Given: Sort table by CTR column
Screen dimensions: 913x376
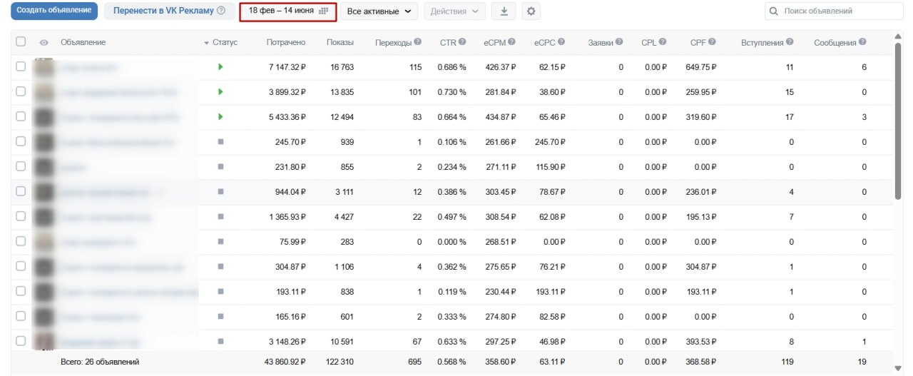Looking at the screenshot, I should (448, 43).
